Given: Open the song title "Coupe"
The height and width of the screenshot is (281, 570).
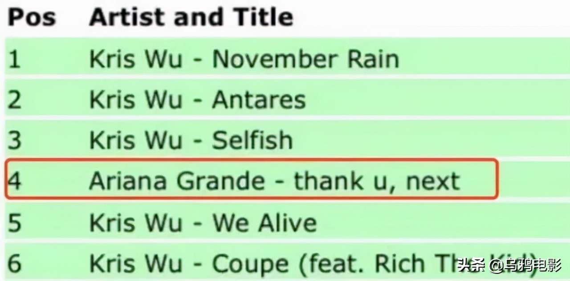Looking at the screenshot, I should 251,264.
